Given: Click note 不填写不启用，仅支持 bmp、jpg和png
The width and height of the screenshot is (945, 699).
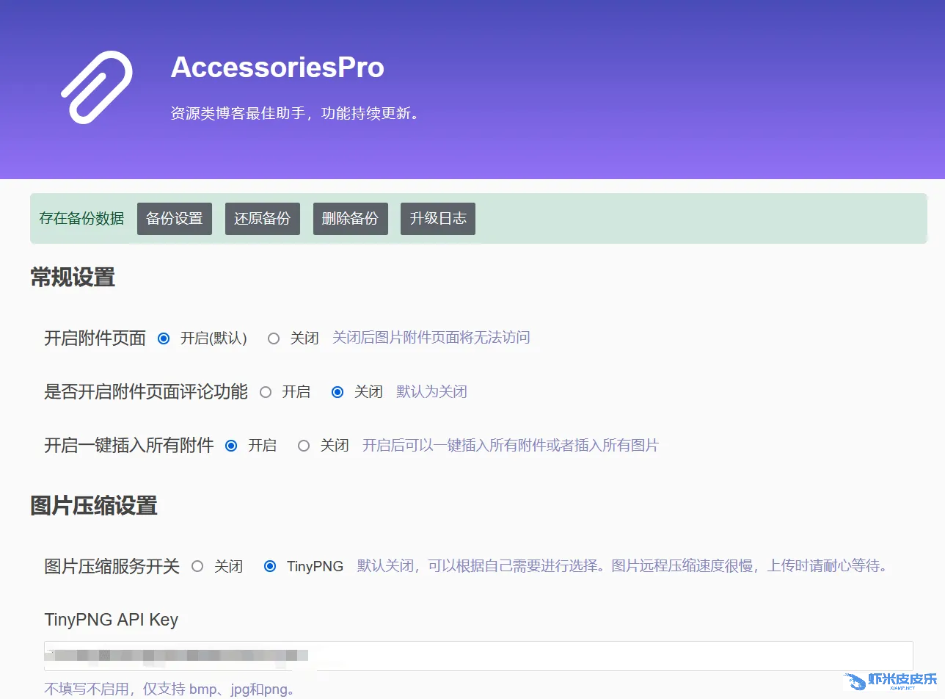Looking at the screenshot, I should (x=170, y=689).
